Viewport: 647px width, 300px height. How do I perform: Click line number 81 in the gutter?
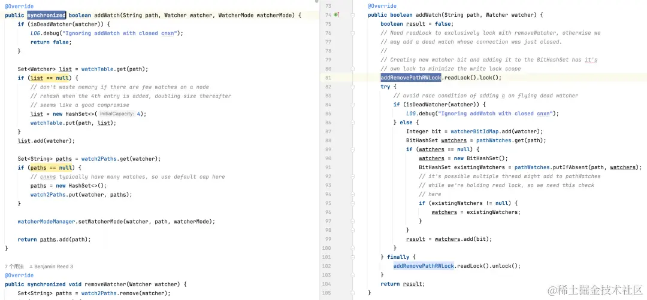click(x=328, y=78)
